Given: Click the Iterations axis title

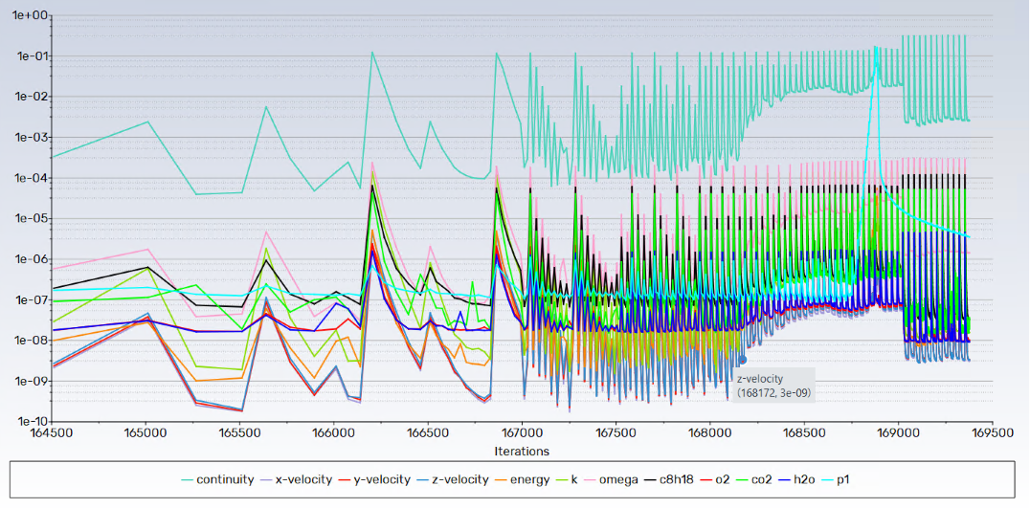Looking at the screenshot, I should click(x=522, y=452).
